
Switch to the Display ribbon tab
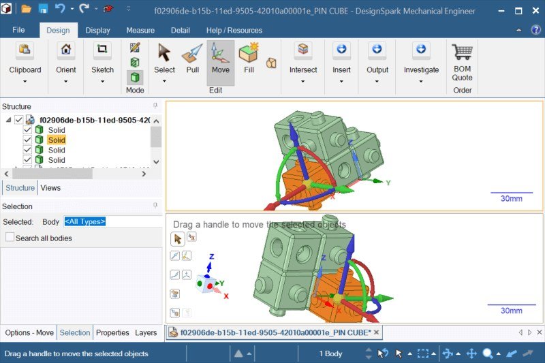pos(98,30)
